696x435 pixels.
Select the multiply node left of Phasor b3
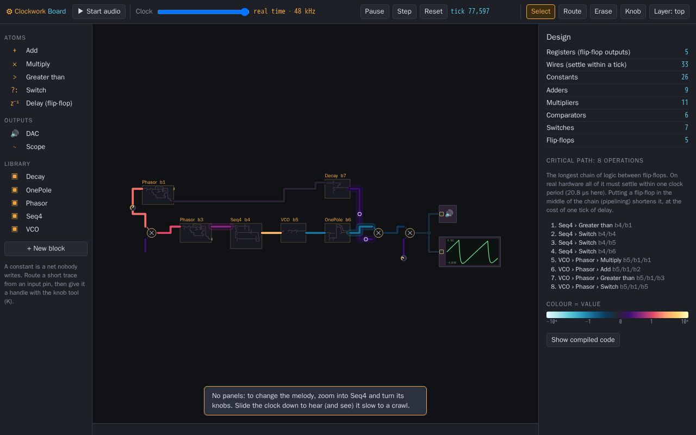click(152, 233)
